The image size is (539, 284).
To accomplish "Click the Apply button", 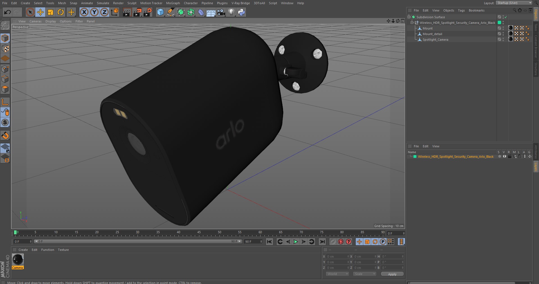I will tap(392, 274).
